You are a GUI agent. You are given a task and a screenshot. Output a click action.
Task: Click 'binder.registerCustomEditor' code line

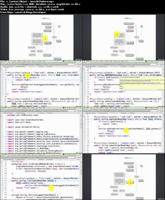[x=47, y=169]
